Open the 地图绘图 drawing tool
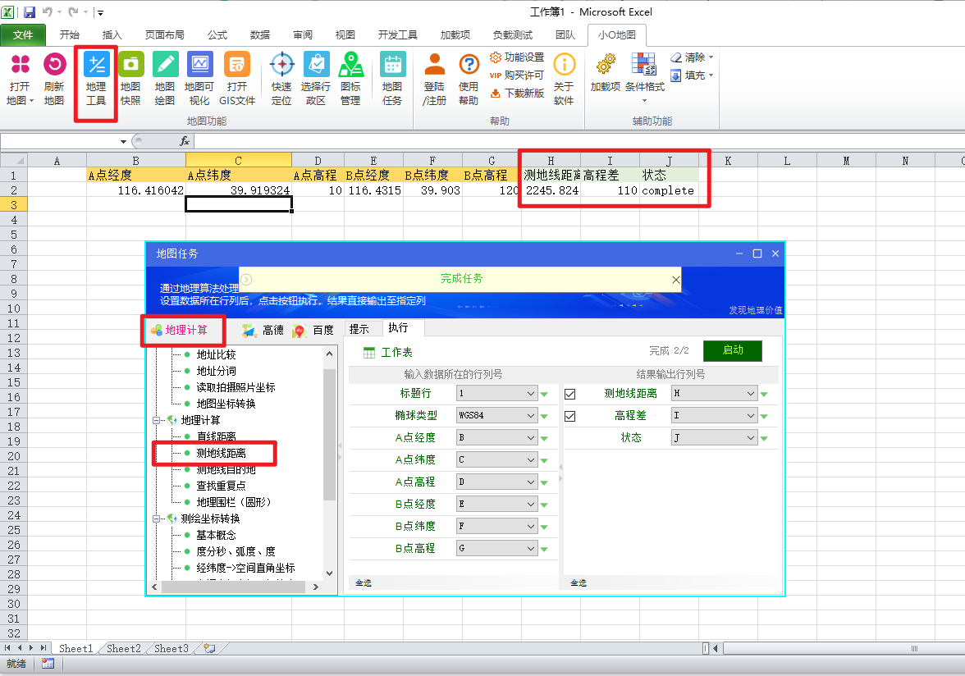Screen dimensions: 965x676 pos(165,80)
